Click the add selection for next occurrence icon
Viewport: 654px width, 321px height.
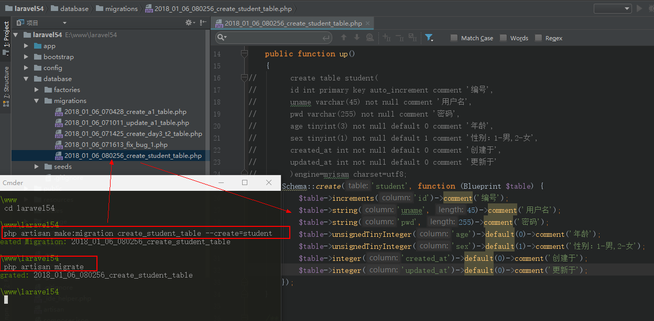[387, 38]
